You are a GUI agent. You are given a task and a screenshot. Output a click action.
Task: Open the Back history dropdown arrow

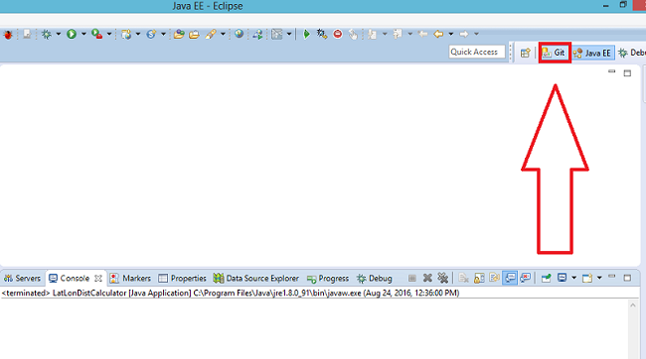(x=451, y=34)
